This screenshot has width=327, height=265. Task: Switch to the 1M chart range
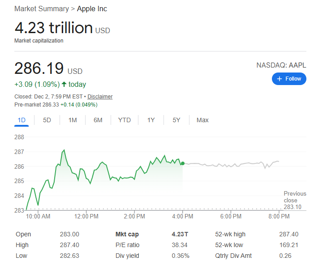click(x=73, y=120)
